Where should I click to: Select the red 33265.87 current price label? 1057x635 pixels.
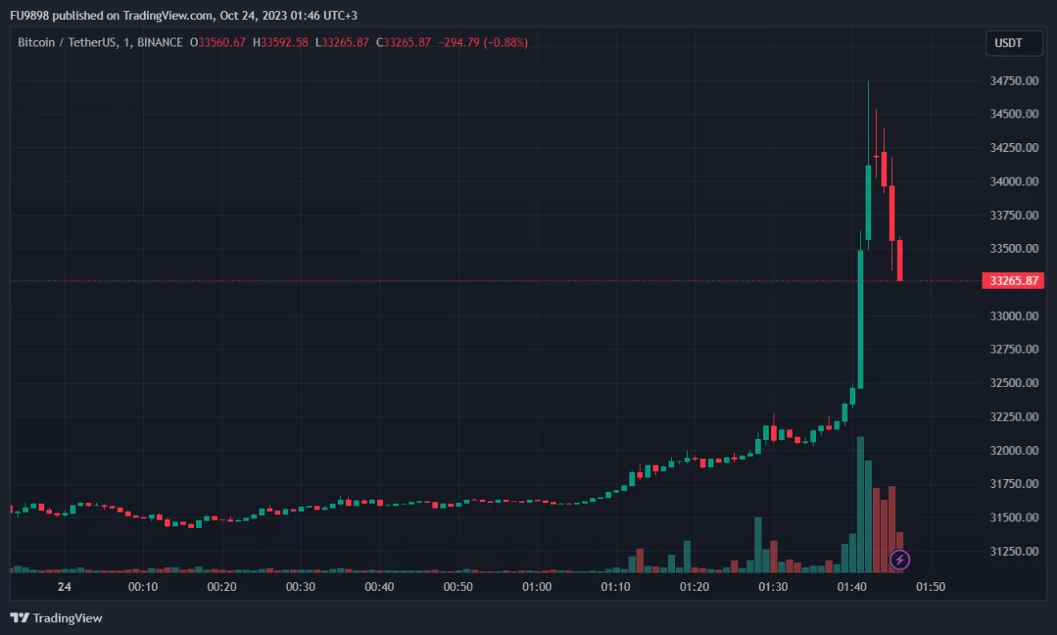coord(1013,281)
